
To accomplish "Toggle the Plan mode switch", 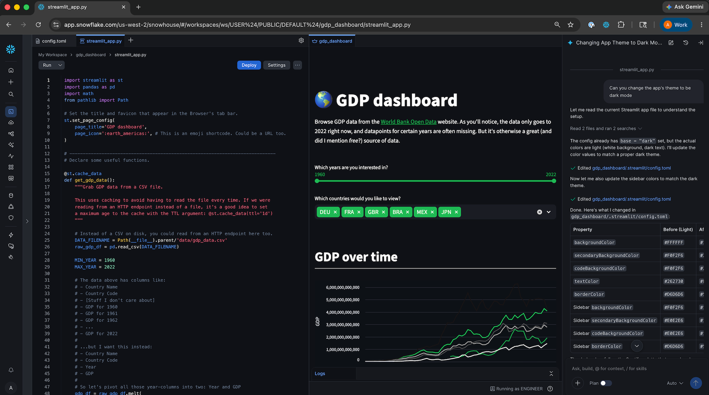I will click(x=606, y=383).
